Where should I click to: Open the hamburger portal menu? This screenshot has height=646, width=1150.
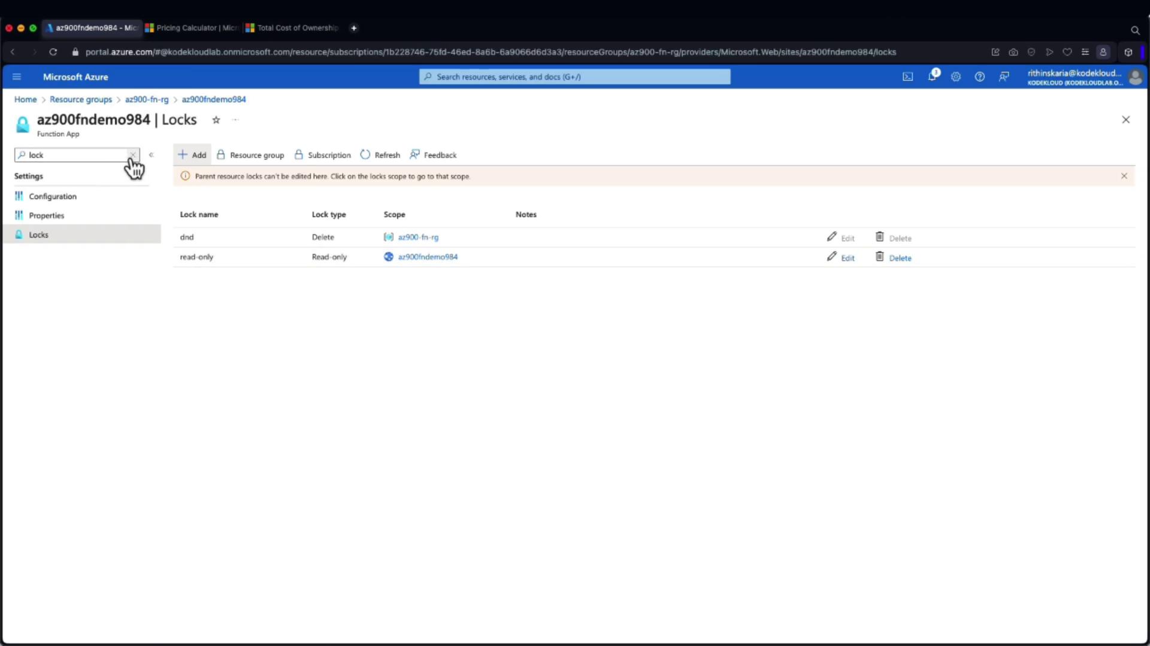click(x=17, y=77)
